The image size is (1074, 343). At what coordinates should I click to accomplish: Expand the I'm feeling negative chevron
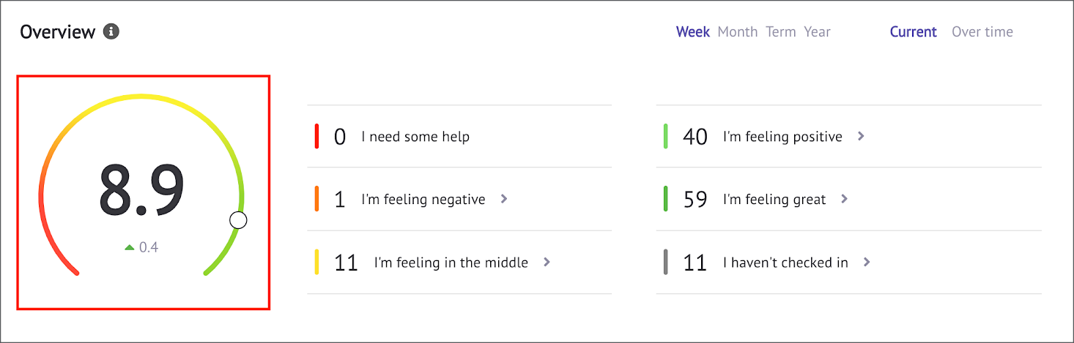click(x=504, y=198)
